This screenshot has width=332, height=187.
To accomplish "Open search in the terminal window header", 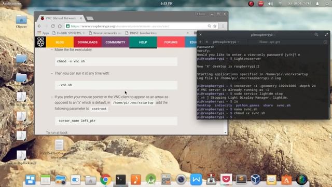I will pyautogui.click(x=316, y=35).
